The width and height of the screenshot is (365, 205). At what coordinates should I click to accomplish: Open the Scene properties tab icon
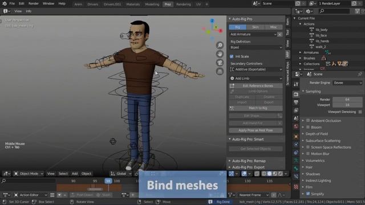point(296,118)
